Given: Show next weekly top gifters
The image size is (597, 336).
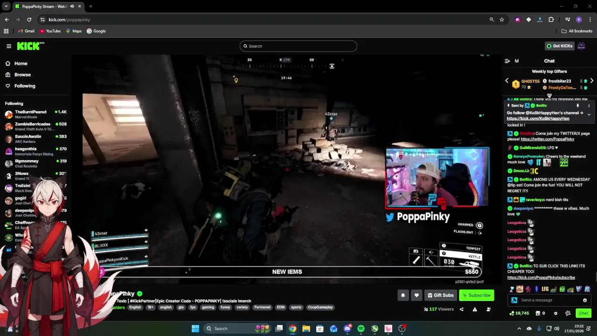Looking at the screenshot, I should tap(592, 81).
